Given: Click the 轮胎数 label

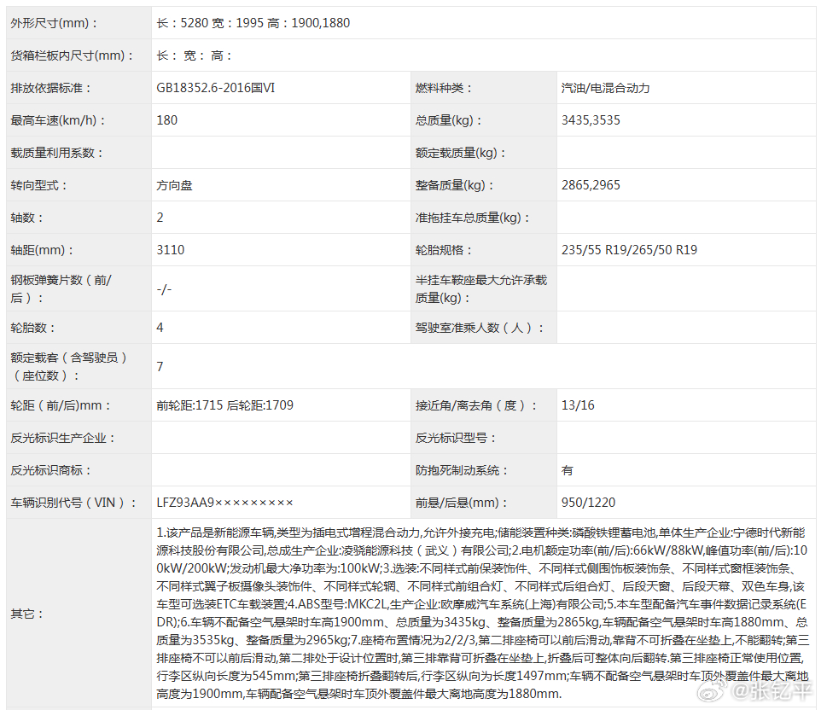Looking at the screenshot, I should coord(33,328).
